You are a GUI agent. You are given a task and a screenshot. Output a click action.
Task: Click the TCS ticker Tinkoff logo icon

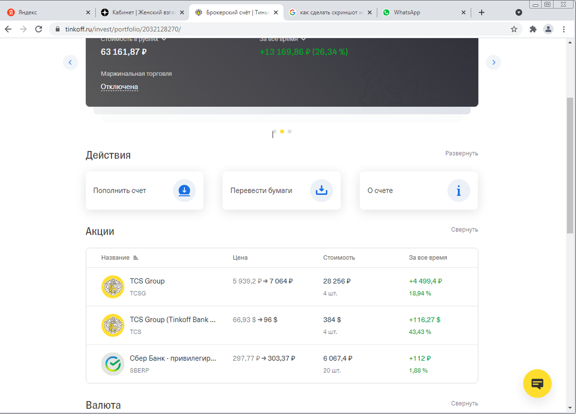pyautogui.click(x=113, y=325)
